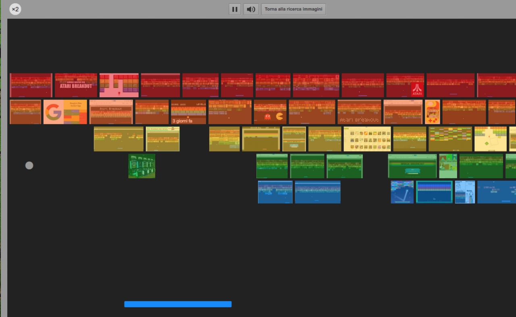This screenshot has width=516, height=317.
Task: Click the gray bouncing ball
Action: point(29,165)
